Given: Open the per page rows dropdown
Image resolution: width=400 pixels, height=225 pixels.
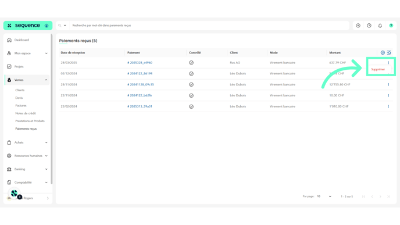Looking at the screenshot, I should click(324, 197).
